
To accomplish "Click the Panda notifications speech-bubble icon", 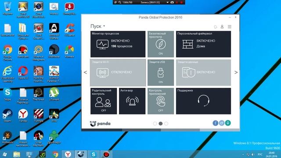I will tap(216, 27).
